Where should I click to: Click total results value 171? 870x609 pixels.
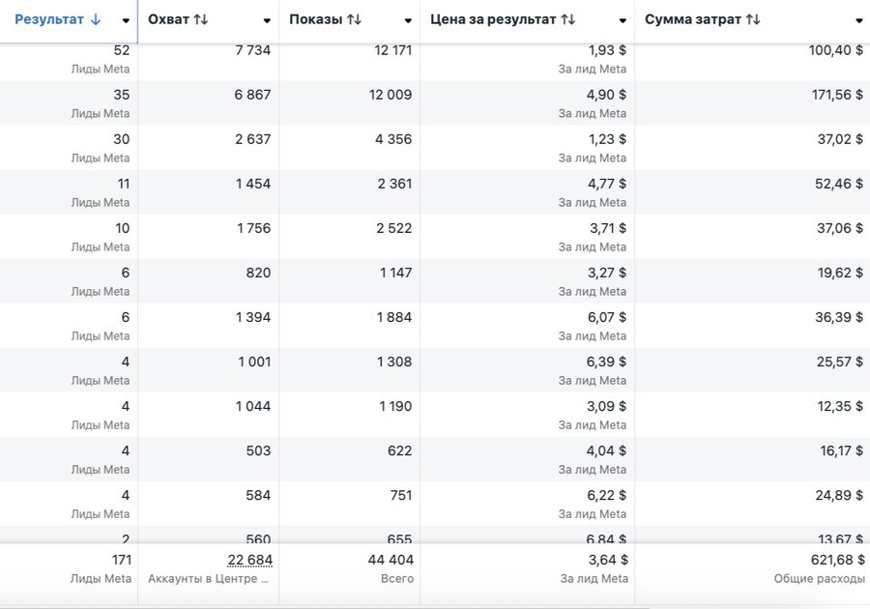tap(122, 561)
